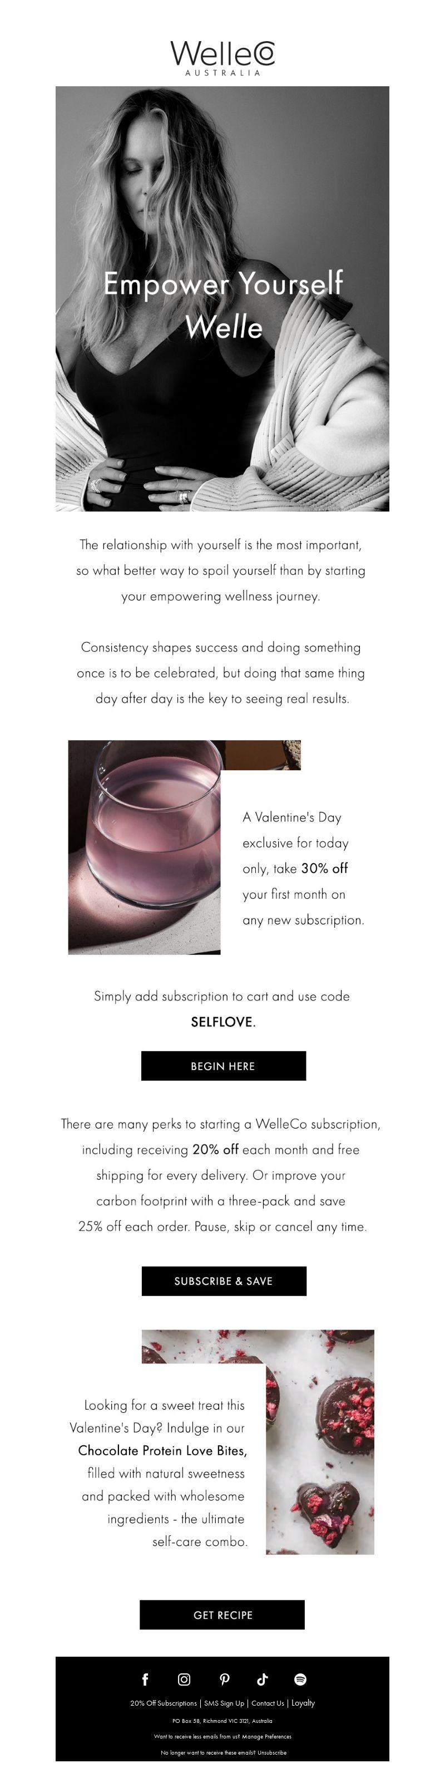Screen dimensions: 445x1773
Task: Open the TikTok icon in footer
Action: (x=262, y=1679)
